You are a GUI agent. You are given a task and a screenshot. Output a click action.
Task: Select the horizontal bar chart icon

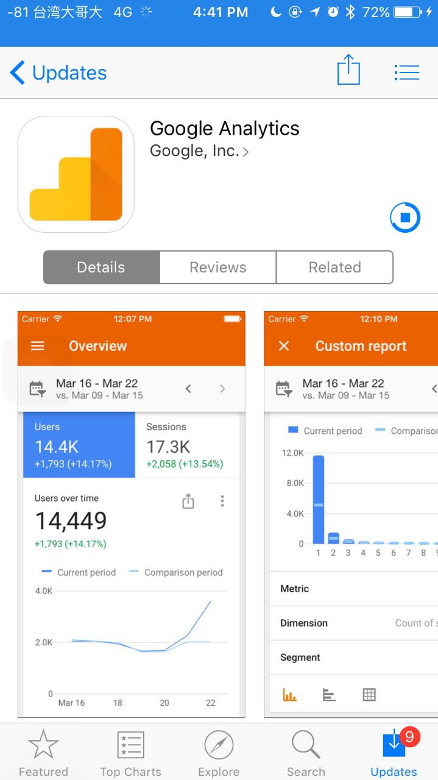click(329, 695)
